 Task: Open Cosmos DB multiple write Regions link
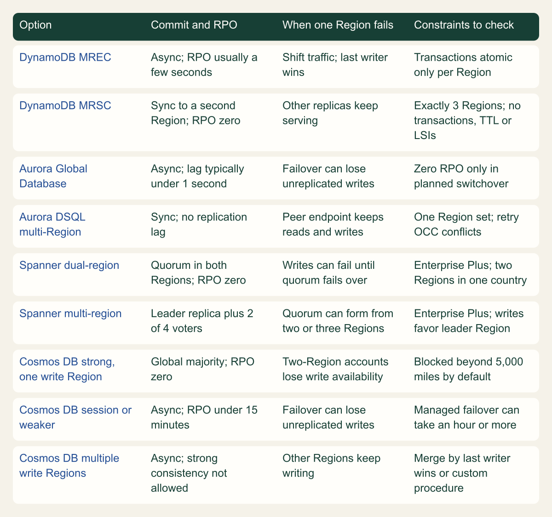(69, 465)
